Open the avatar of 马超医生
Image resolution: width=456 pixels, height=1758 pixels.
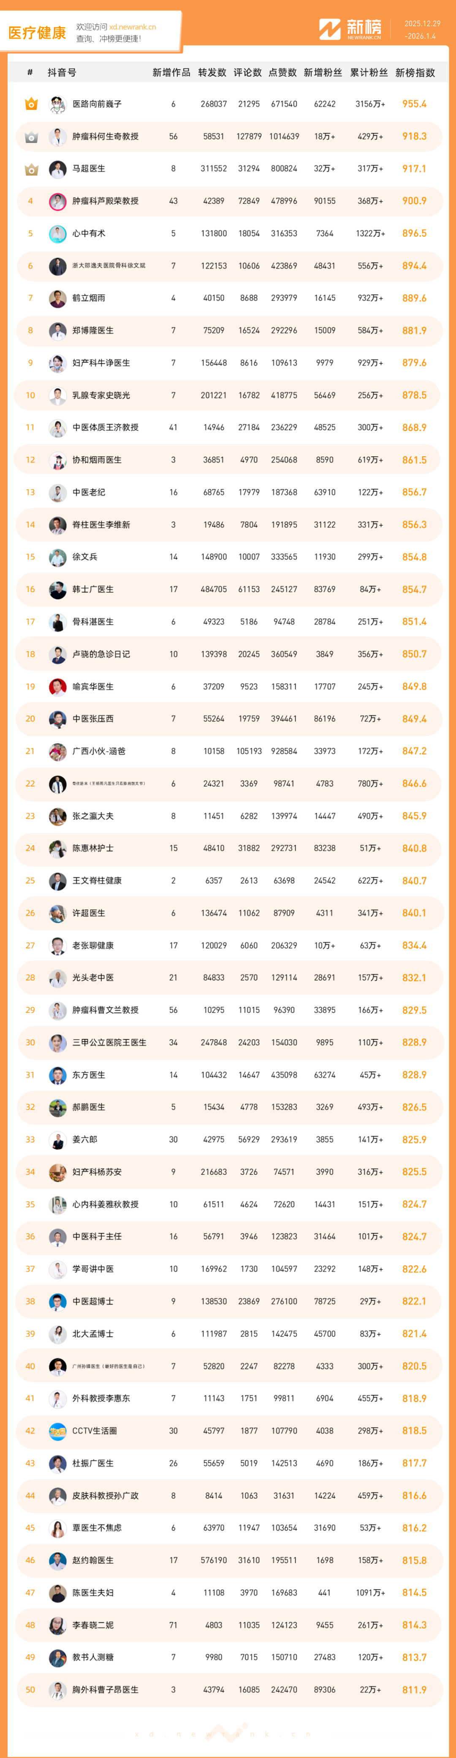pyautogui.click(x=57, y=169)
